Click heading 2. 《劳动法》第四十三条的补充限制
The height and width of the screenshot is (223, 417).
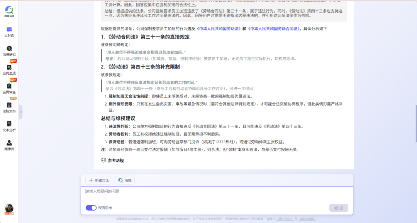141,67
